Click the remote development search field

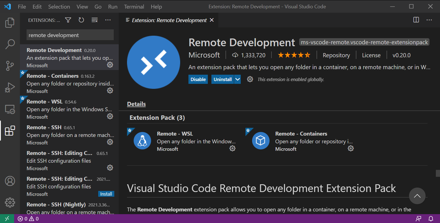70,35
